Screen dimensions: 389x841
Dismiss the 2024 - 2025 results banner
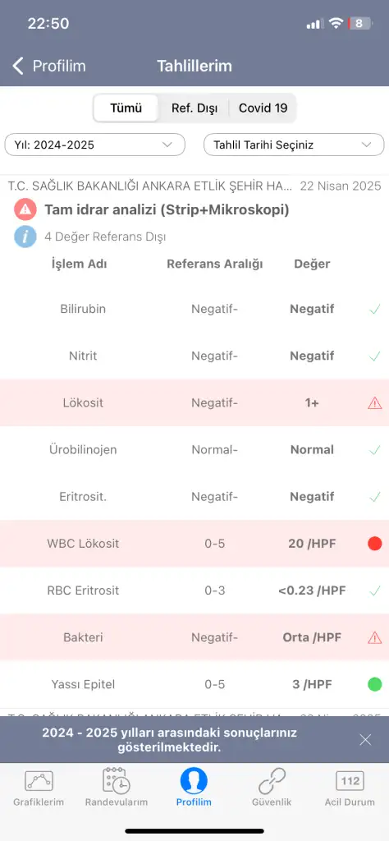[x=365, y=740]
